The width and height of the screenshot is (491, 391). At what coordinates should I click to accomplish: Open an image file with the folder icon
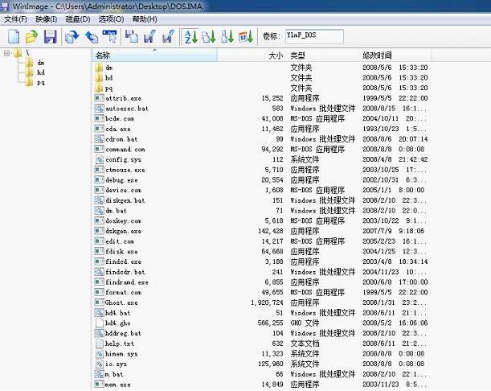tap(31, 37)
